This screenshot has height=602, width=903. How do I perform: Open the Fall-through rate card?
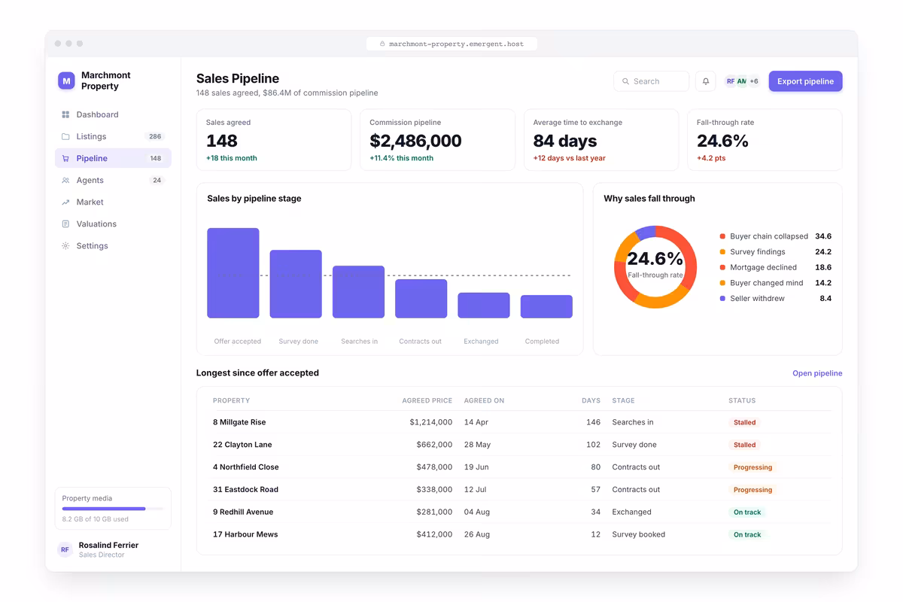765,140
